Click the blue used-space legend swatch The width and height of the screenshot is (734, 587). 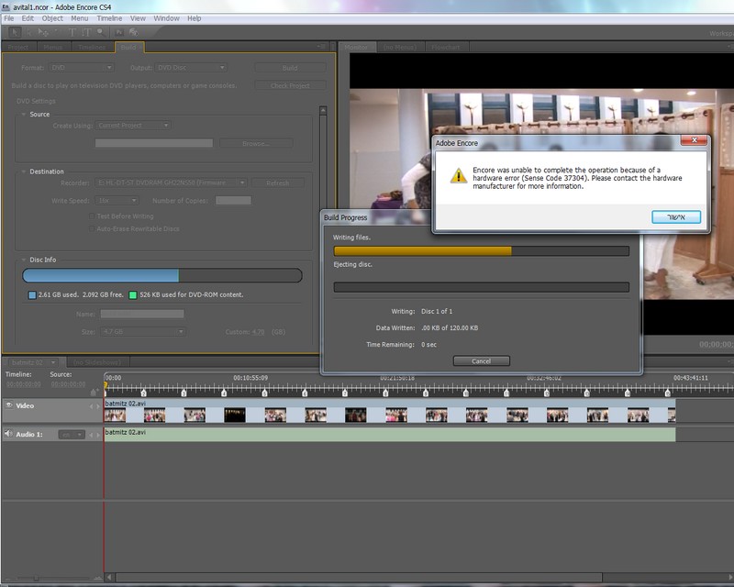click(32, 295)
